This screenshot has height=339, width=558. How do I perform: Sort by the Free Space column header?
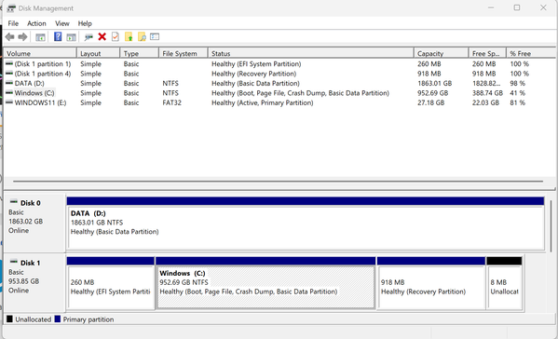coord(487,53)
